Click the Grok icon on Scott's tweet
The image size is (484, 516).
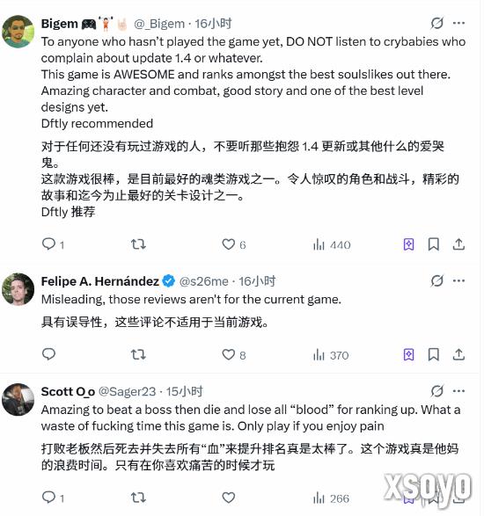436,391
